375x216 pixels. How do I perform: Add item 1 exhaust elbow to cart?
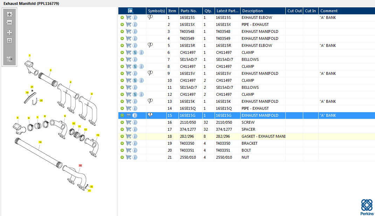129,17
